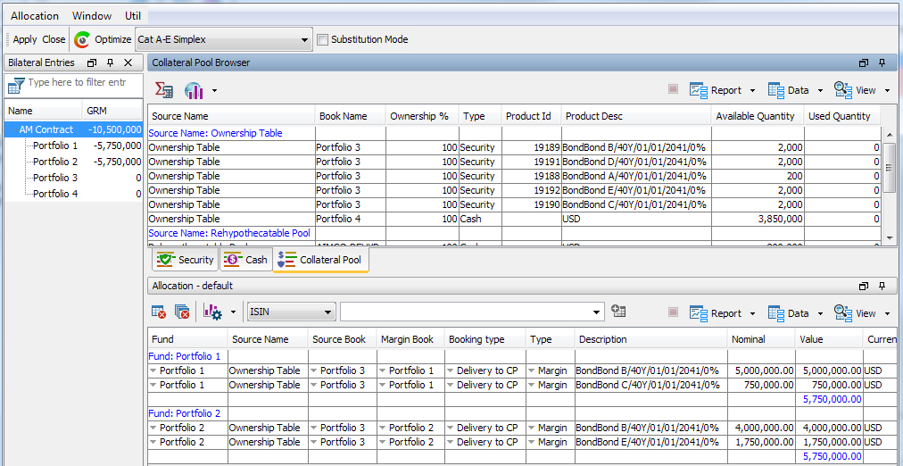Click the Report icon in Collateral Pool Browser

698,90
